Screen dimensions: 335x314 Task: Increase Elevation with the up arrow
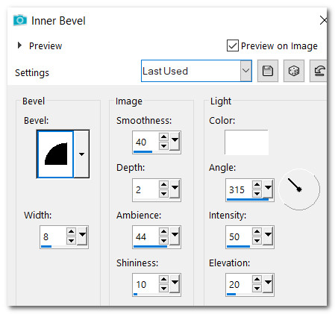point(257,280)
